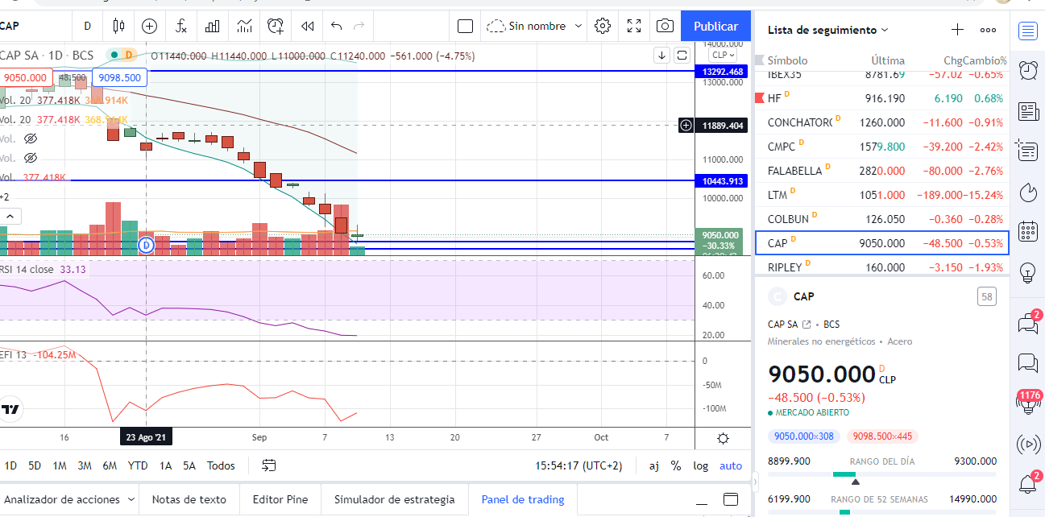Open the candlestick chart style menu
Viewport: 1045px width, 517px height.
[x=119, y=26]
